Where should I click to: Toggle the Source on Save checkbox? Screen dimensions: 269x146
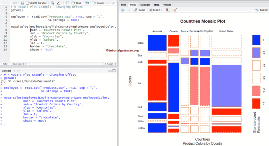click(x=27, y=3)
